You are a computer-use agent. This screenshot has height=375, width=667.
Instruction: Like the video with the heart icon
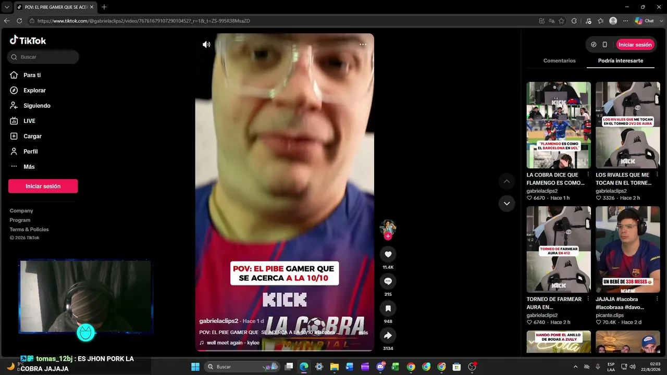click(388, 254)
